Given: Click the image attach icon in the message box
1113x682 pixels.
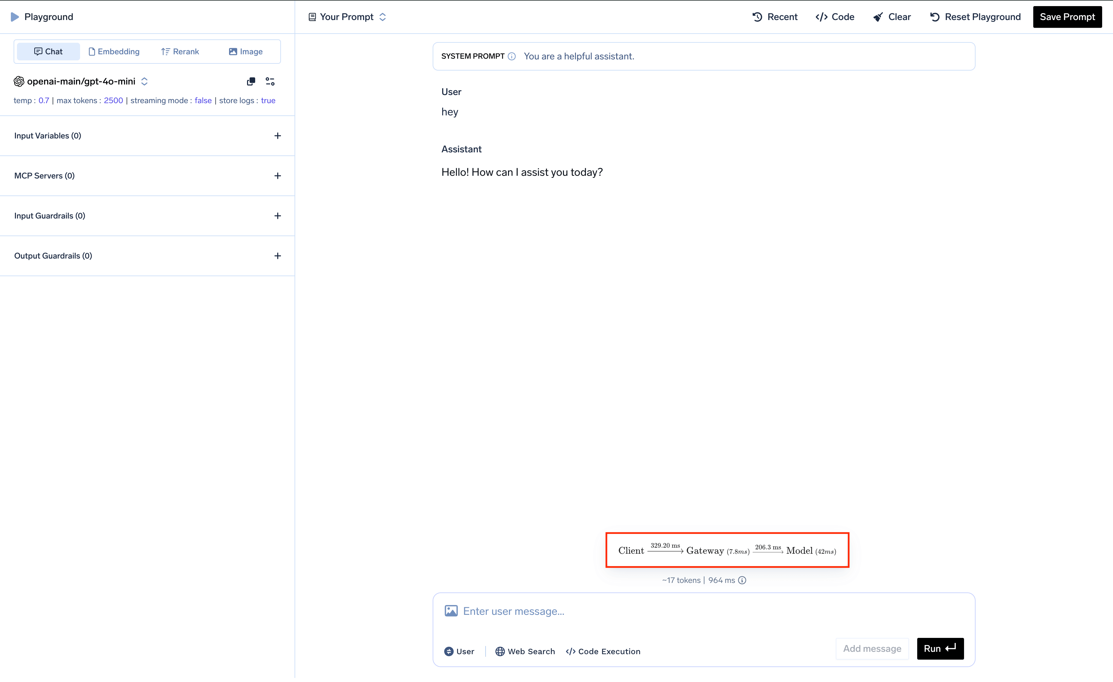Looking at the screenshot, I should pyautogui.click(x=451, y=611).
